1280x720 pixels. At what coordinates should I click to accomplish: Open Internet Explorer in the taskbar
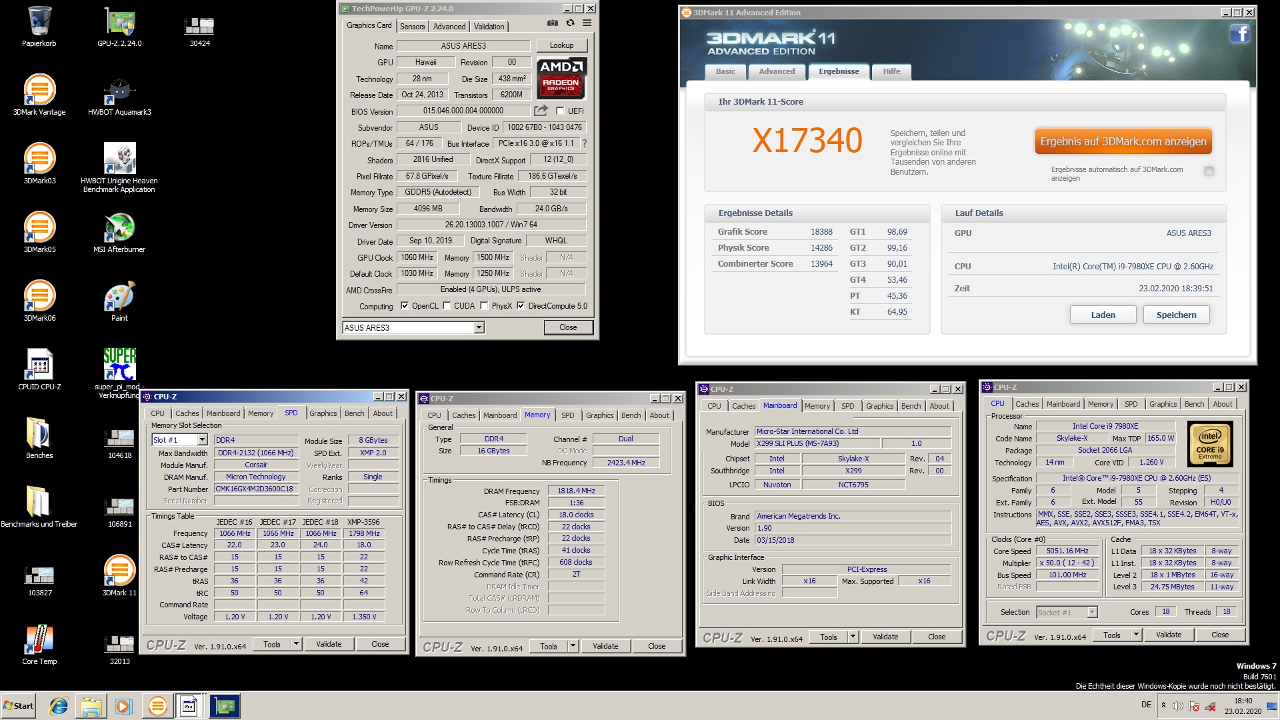(x=59, y=705)
